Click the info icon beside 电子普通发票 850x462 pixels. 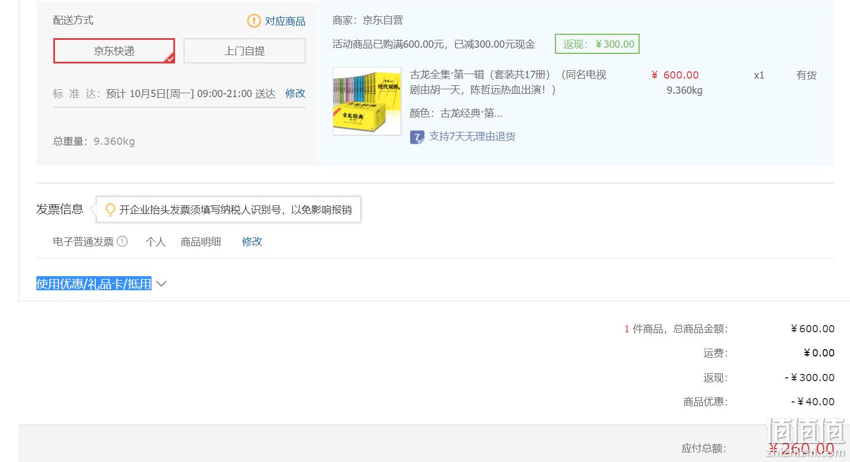click(122, 241)
